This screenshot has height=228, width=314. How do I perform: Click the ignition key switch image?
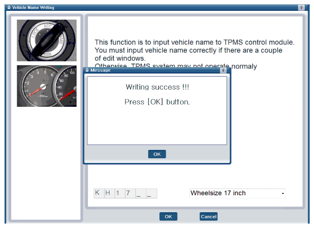coord(47,40)
